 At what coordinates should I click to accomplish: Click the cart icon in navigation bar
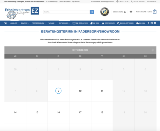[x=6, y=23]
